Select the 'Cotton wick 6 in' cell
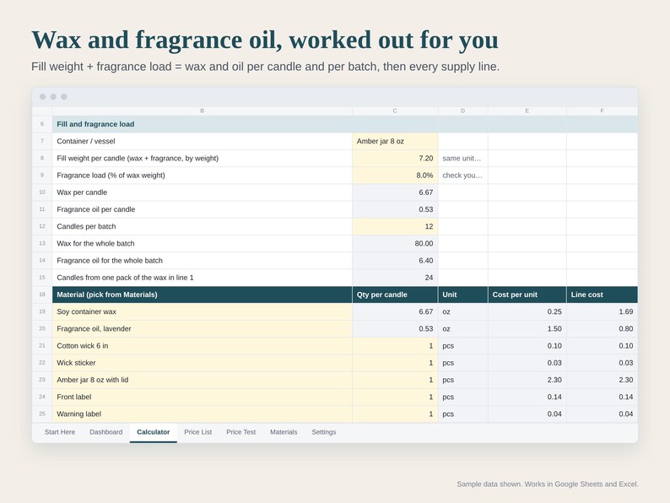Image resolution: width=670 pixels, height=503 pixels. [203, 346]
